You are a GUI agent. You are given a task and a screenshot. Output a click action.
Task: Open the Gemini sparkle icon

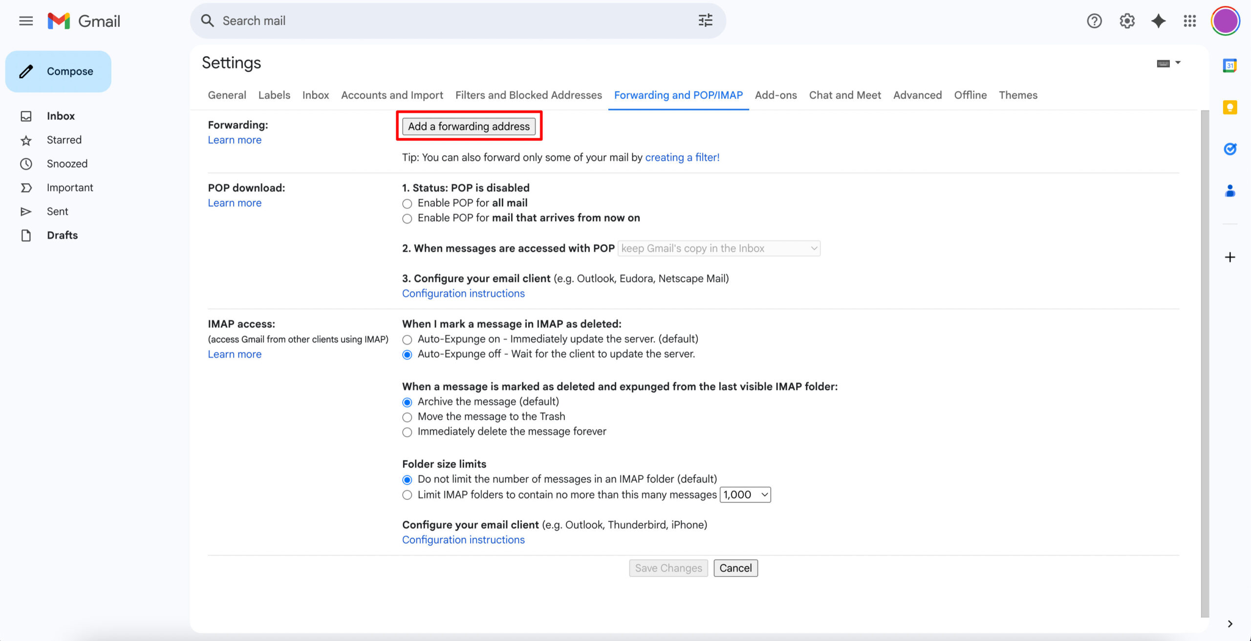[x=1158, y=21]
